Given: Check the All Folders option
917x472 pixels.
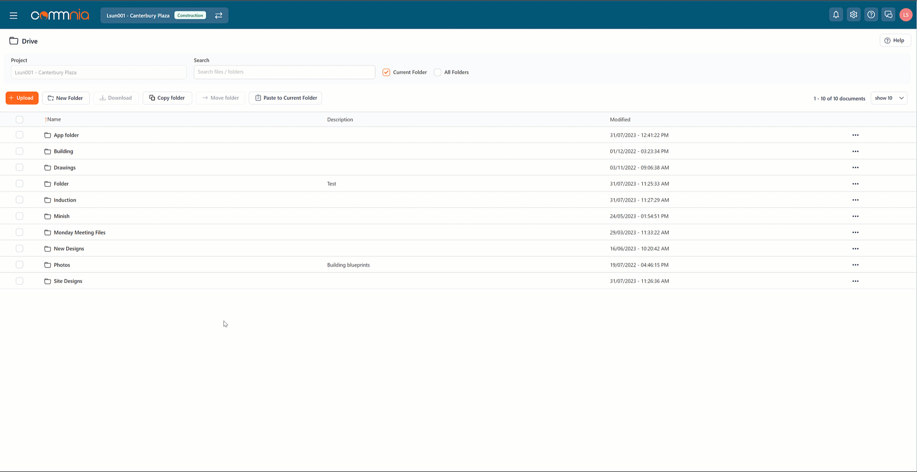Looking at the screenshot, I should coord(437,72).
